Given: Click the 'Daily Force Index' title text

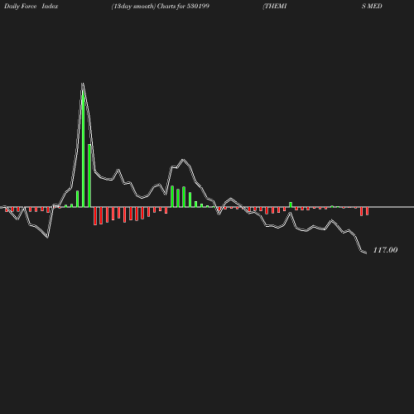Looking at the screenshot, I should (x=31, y=7).
